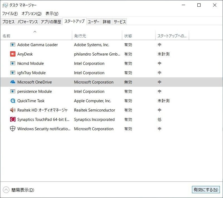The image size is (223, 198).
Task: Select the Microsoft OneDrive name
Action: coord(35,82)
